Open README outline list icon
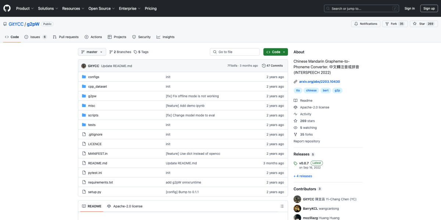The width and height of the screenshot is (441, 220). [282, 206]
